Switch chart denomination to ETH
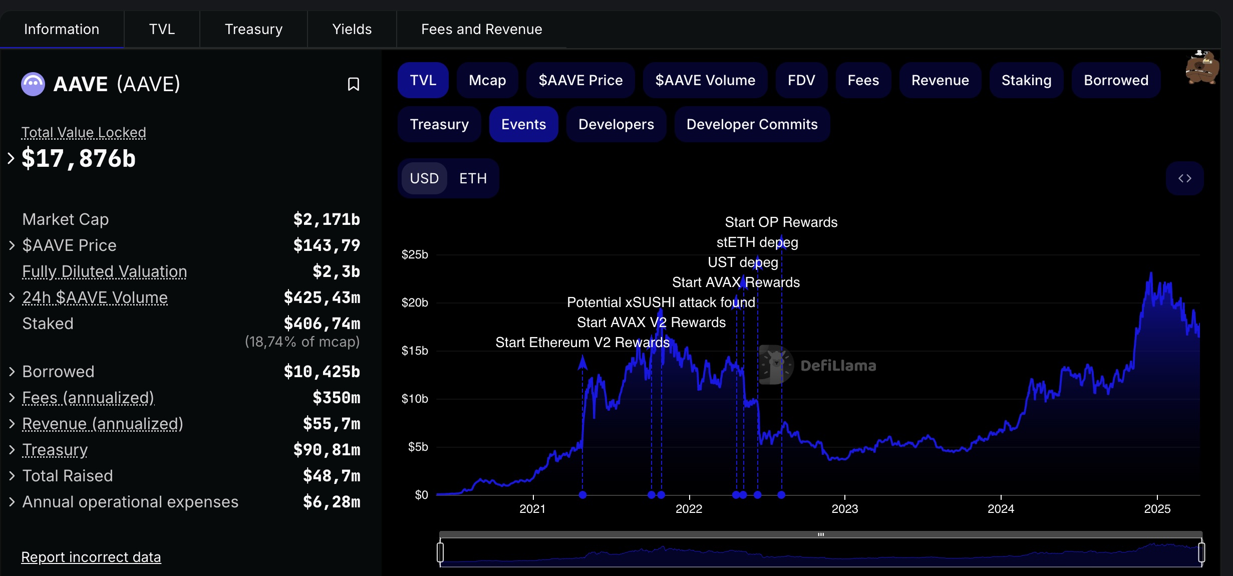Screen dimensions: 1233x576 pyautogui.click(x=473, y=178)
